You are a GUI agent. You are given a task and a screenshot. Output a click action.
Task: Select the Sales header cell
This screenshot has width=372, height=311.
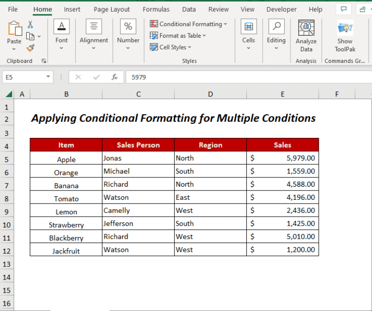(x=283, y=145)
